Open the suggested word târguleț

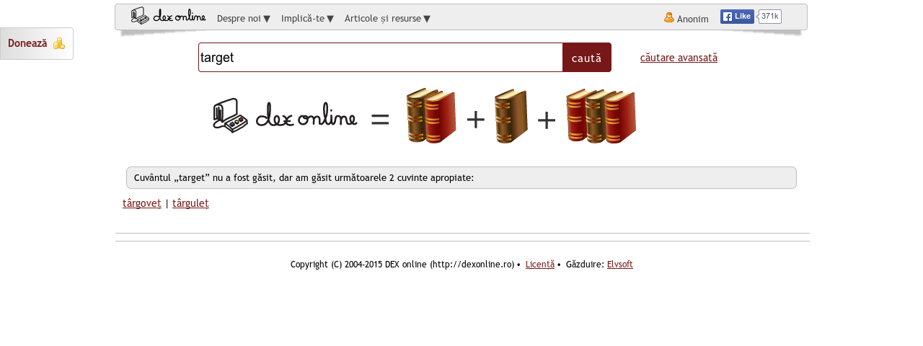[191, 203]
